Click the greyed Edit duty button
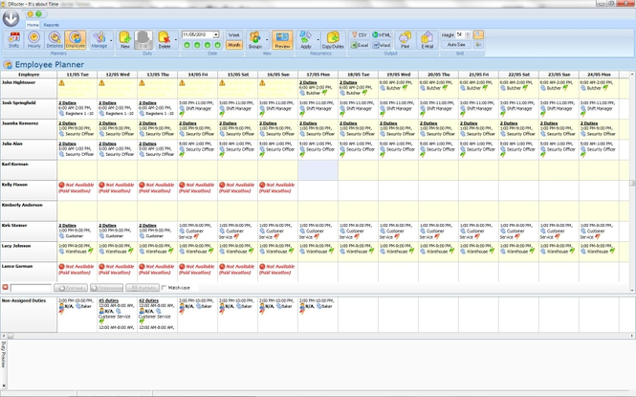This screenshot has height=397, width=636. [143, 40]
